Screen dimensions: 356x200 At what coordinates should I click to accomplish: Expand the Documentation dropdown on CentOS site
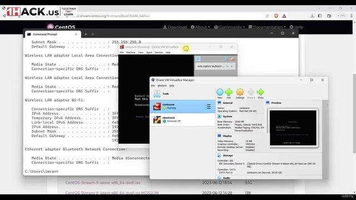[x=267, y=27]
